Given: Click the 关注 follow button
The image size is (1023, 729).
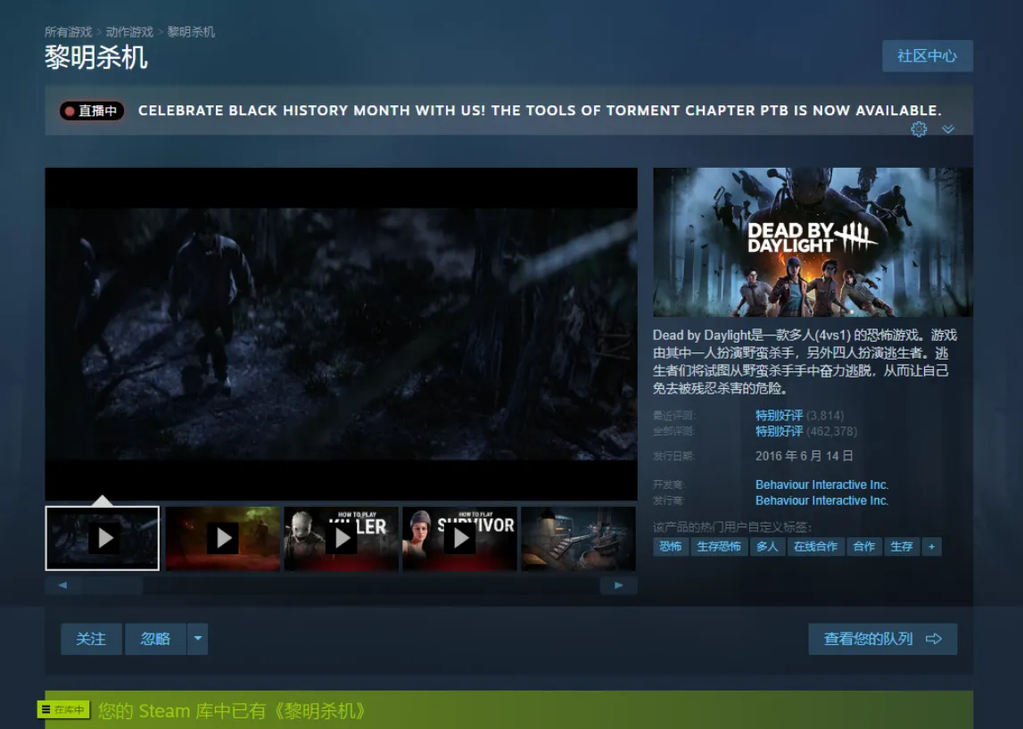Looking at the screenshot, I should click(91, 639).
